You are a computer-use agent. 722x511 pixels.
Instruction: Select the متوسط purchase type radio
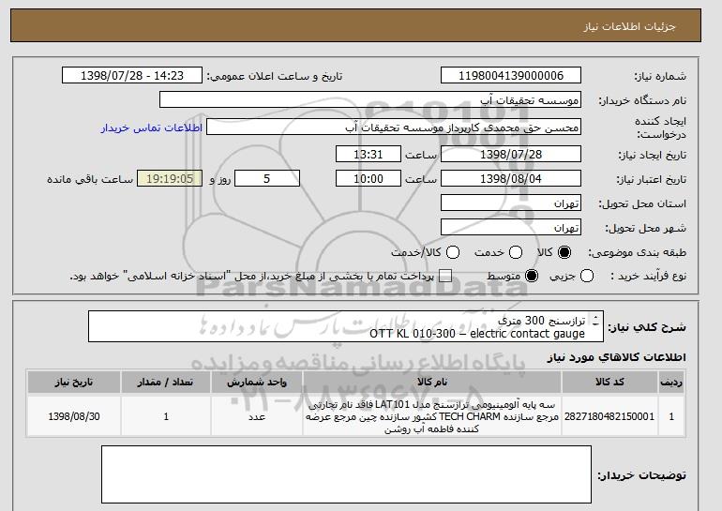(x=532, y=277)
